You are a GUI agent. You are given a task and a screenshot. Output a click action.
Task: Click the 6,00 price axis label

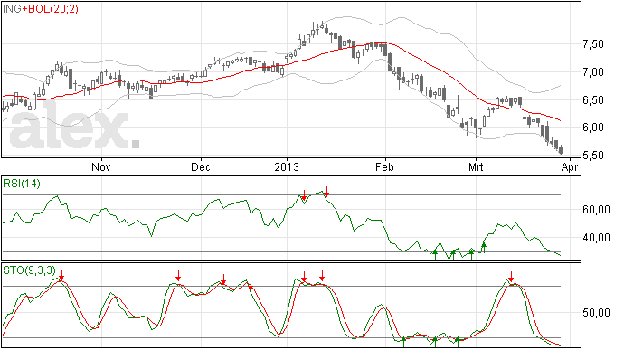point(593,128)
